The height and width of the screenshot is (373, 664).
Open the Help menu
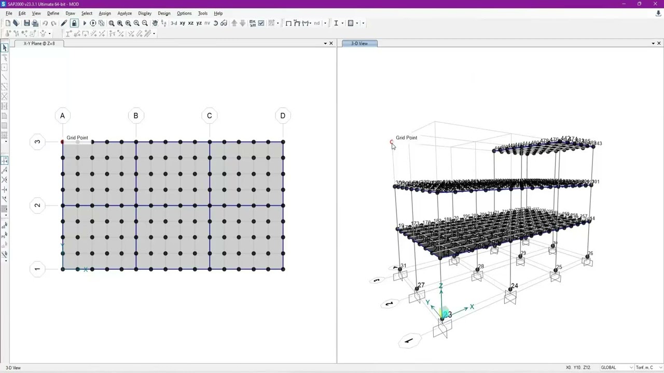[218, 13]
